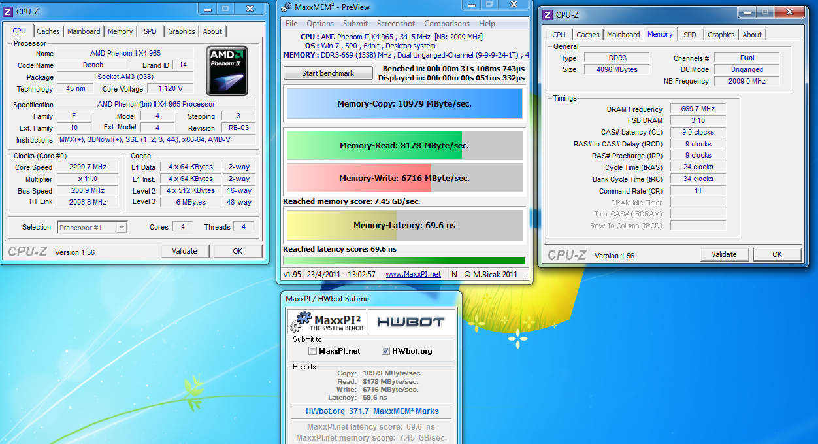The height and width of the screenshot is (444, 818).
Task: Click the HT Link value 2008.8 MHz
Action: pos(88,203)
